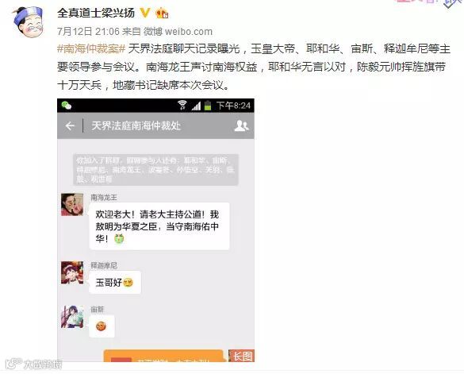Image resolution: width=464 pixels, height=374 pixels.
Task: Open 全真道士梁兴扬 profile name link
Action: (96, 13)
